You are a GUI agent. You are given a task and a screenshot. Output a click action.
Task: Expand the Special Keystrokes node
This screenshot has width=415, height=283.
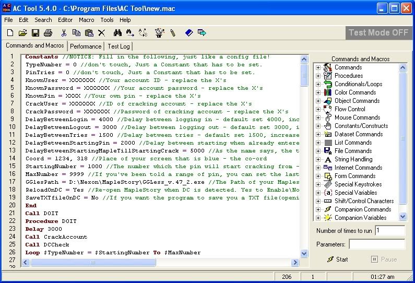318,184
